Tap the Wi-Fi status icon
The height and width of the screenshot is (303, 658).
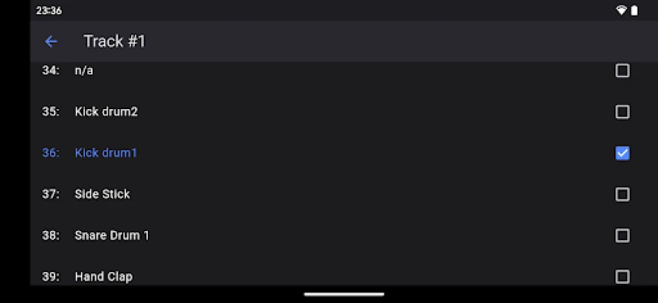click(x=621, y=11)
